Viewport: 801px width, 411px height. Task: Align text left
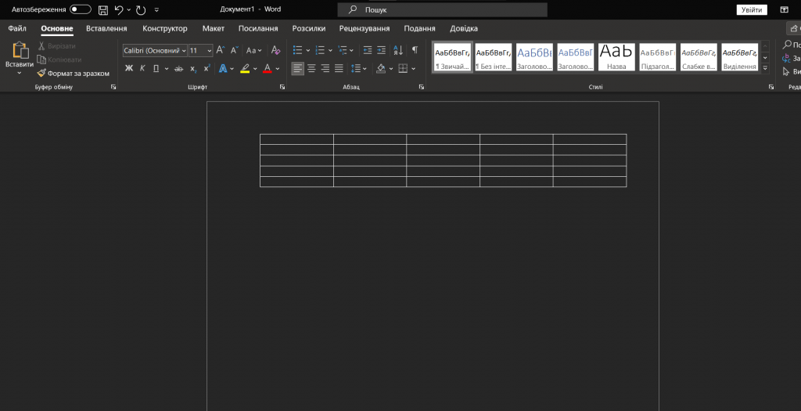pyautogui.click(x=298, y=69)
